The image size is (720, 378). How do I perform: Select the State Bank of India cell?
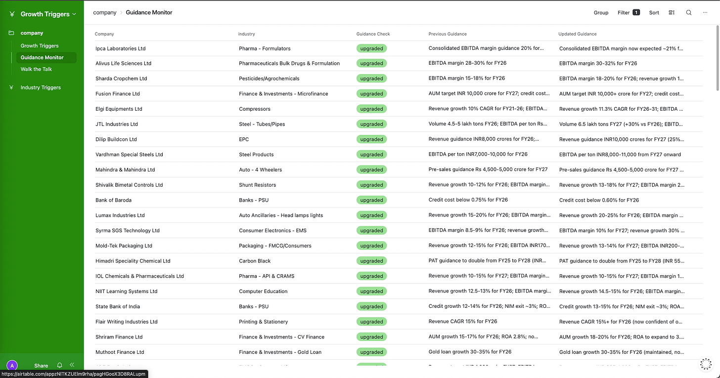(118, 306)
